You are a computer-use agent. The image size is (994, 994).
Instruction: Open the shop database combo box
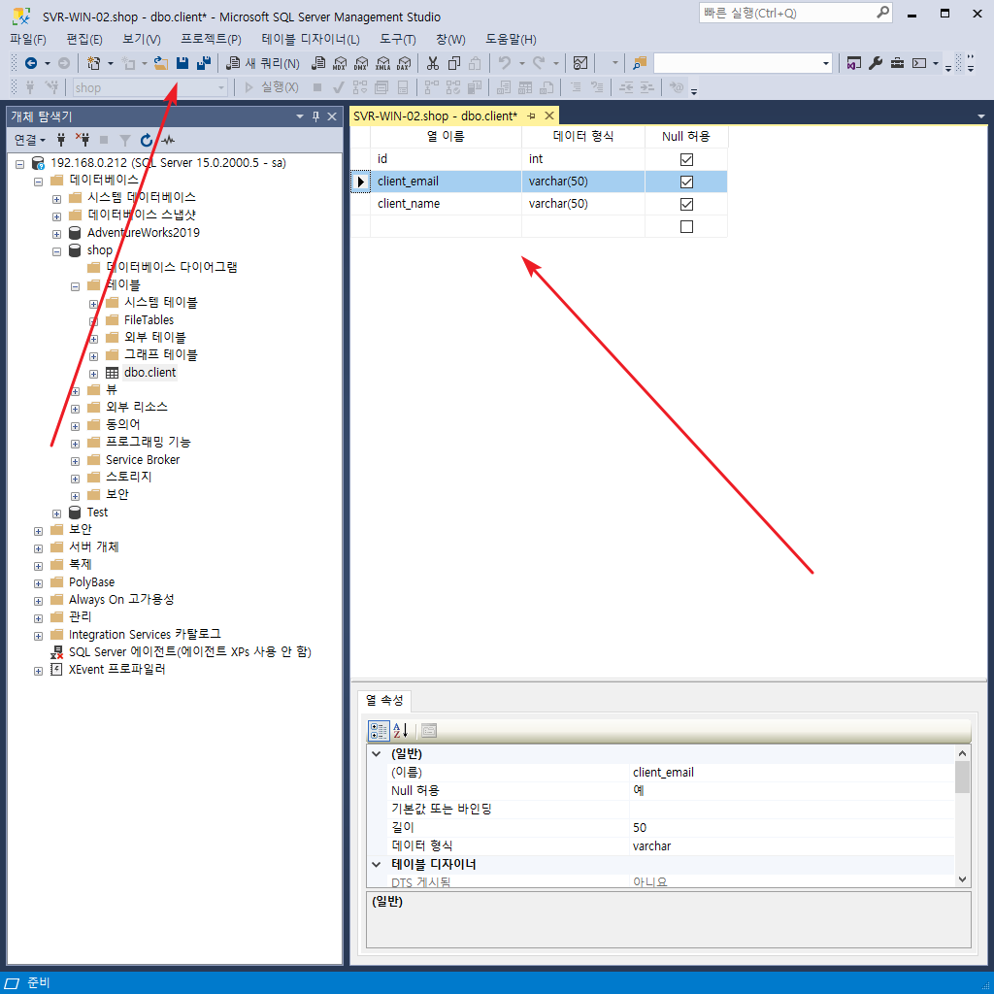(149, 87)
